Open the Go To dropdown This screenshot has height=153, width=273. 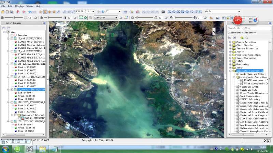pyautogui.click(x=239, y=12)
